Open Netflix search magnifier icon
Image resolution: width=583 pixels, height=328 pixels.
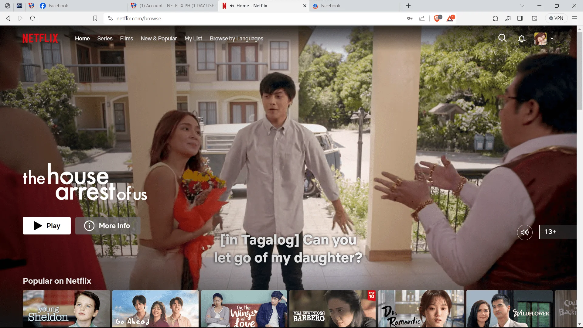point(502,38)
